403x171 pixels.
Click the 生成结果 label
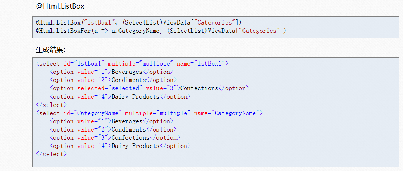[x=51, y=50]
